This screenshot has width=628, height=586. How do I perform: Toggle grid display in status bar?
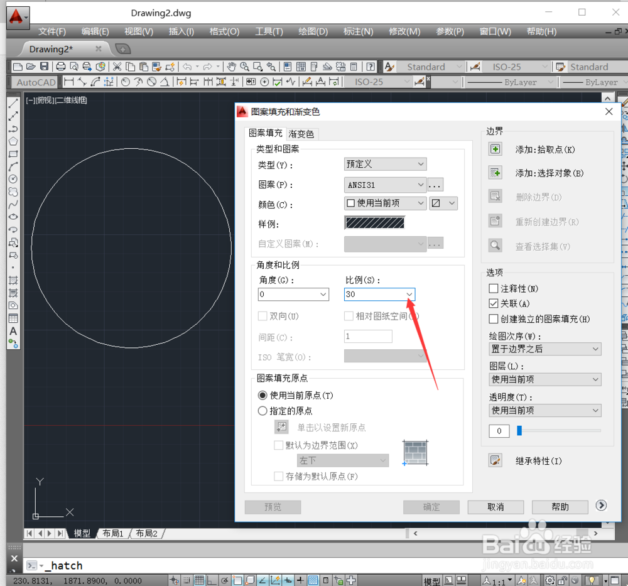199,580
